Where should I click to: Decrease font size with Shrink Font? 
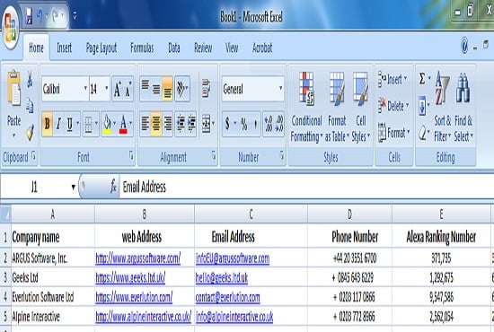(x=128, y=90)
